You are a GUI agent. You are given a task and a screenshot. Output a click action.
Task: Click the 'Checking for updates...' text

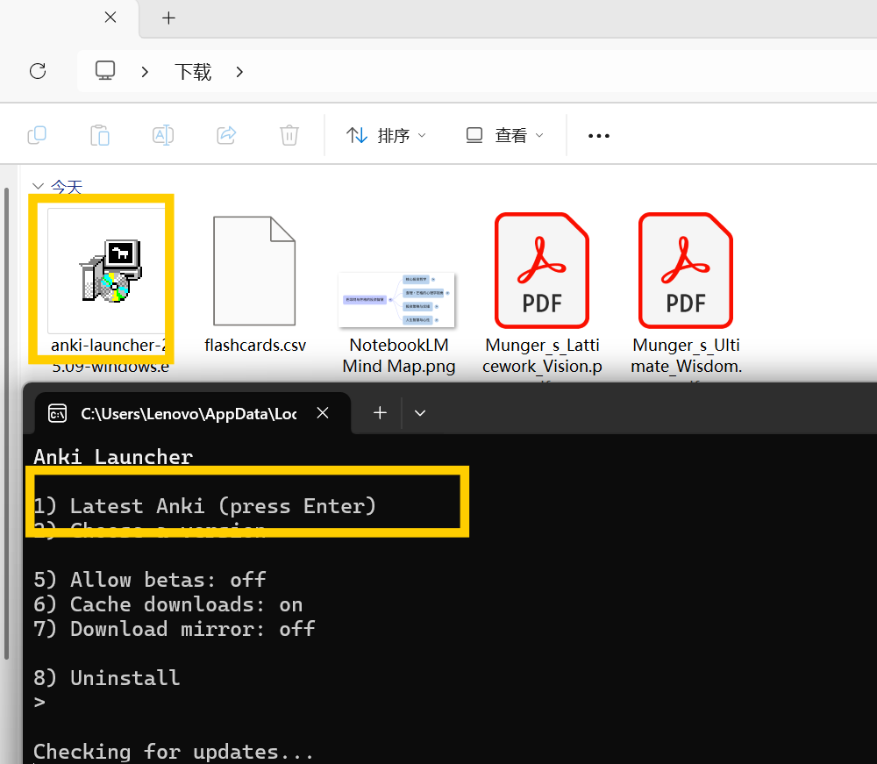pos(174,752)
